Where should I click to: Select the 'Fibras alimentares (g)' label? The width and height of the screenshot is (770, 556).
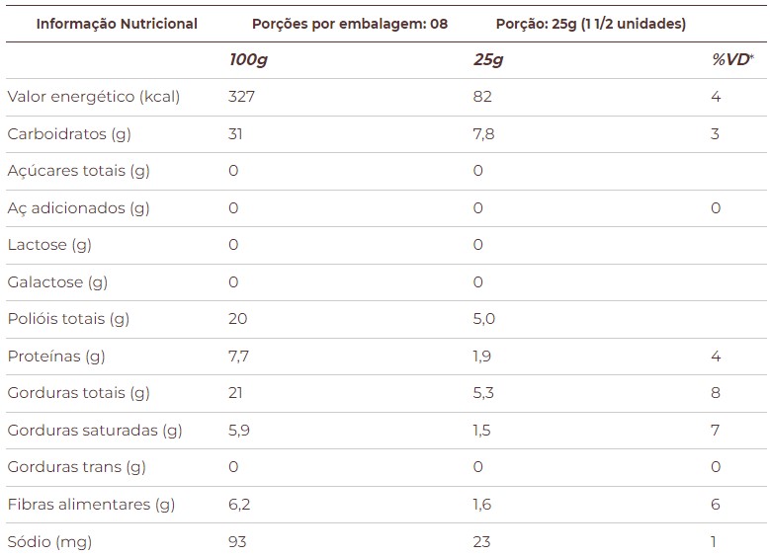(91, 505)
